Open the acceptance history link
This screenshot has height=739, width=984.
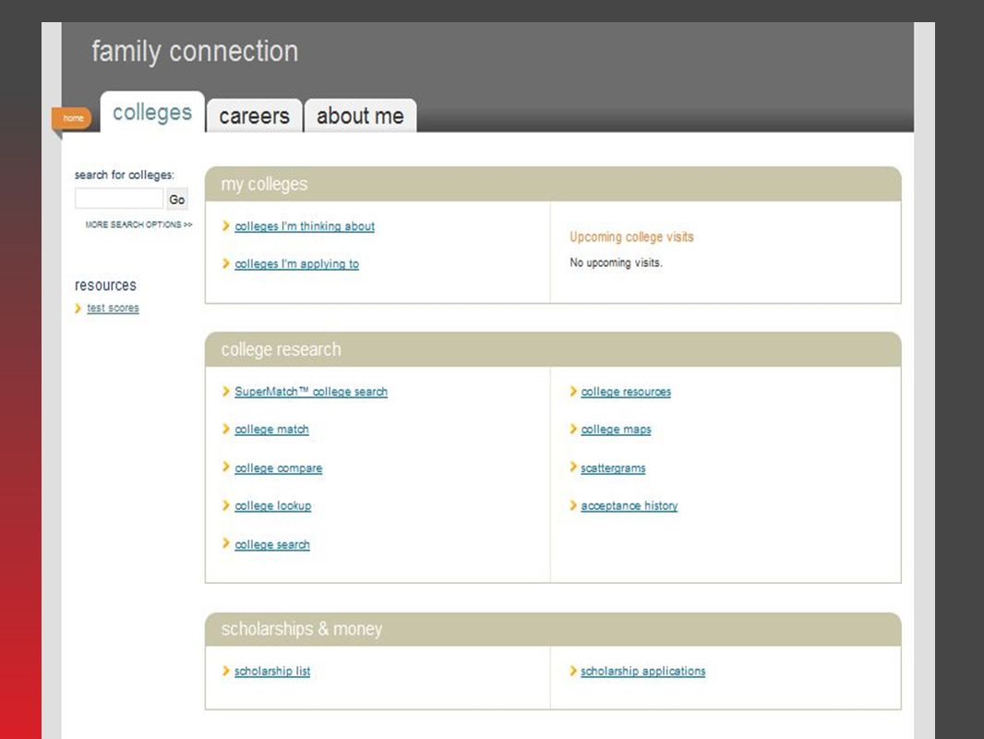(x=629, y=506)
